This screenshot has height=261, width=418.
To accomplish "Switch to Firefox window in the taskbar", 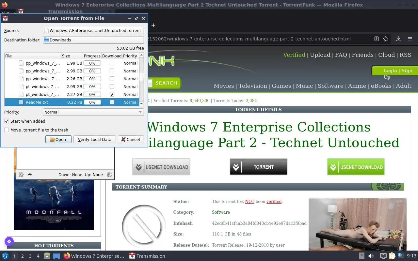I will tap(94, 256).
